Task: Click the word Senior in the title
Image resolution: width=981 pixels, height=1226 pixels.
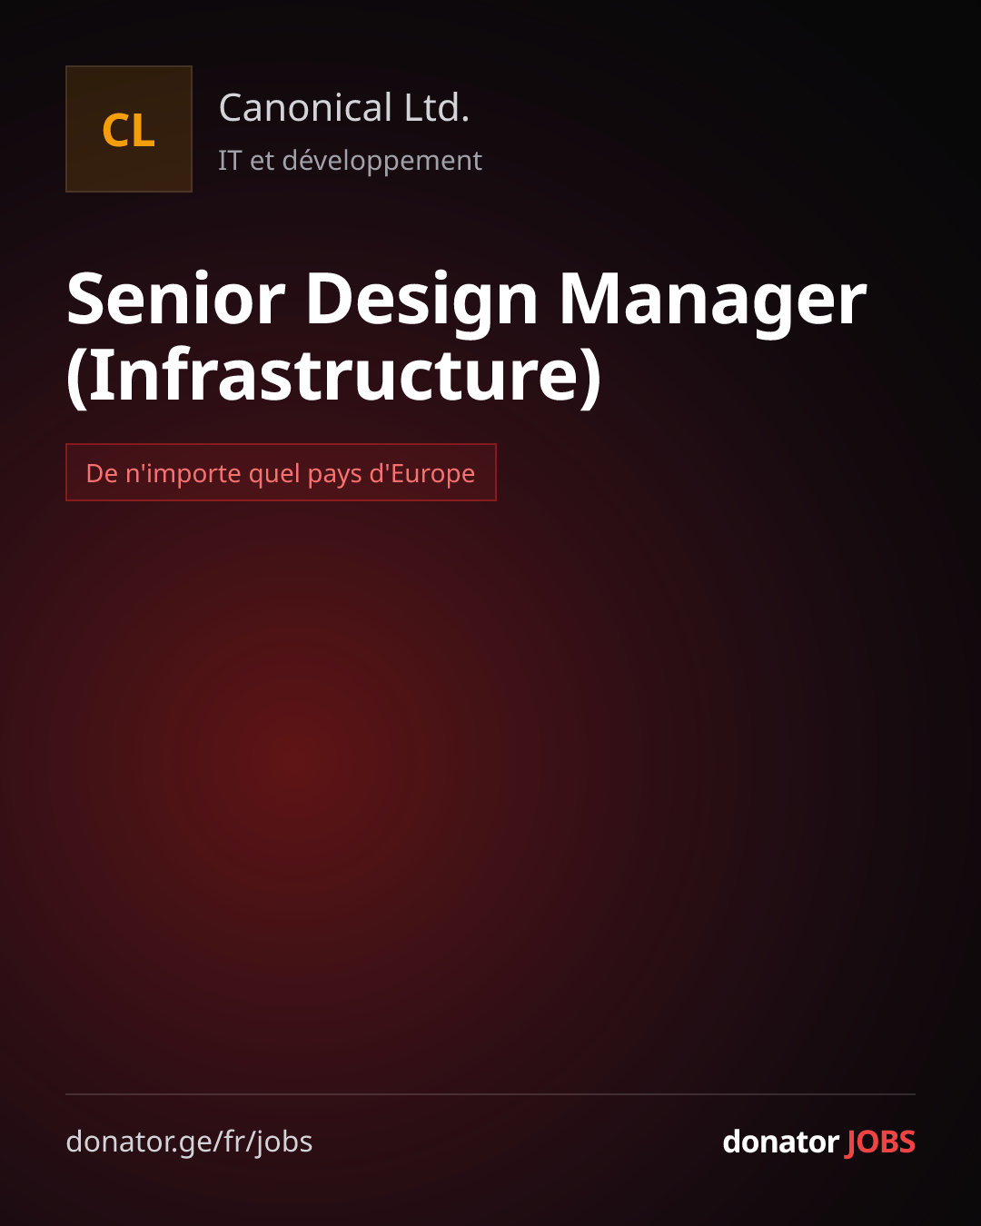Action: [x=176, y=300]
